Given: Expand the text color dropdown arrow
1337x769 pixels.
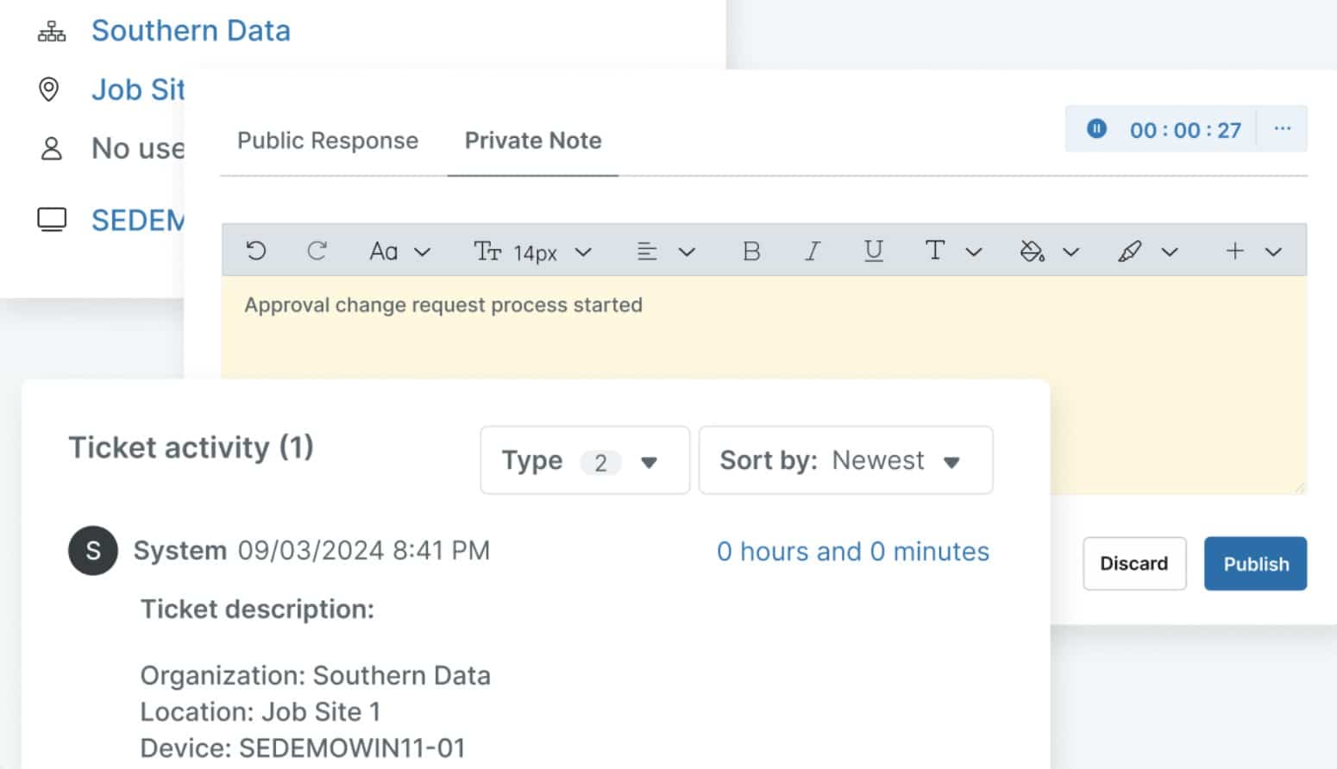Looking at the screenshot, I should 974,252.
